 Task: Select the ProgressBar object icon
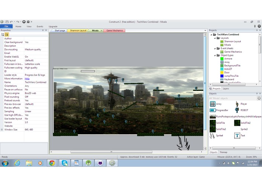[x=213, y=110]
